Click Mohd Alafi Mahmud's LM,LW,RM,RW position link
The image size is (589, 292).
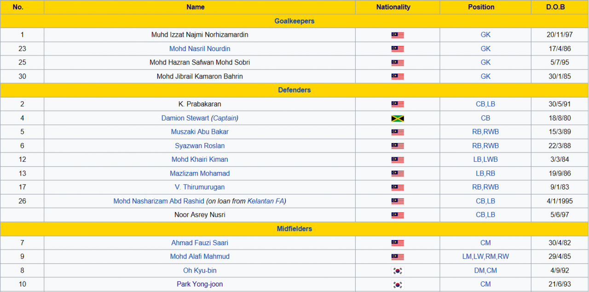point(485,257)
